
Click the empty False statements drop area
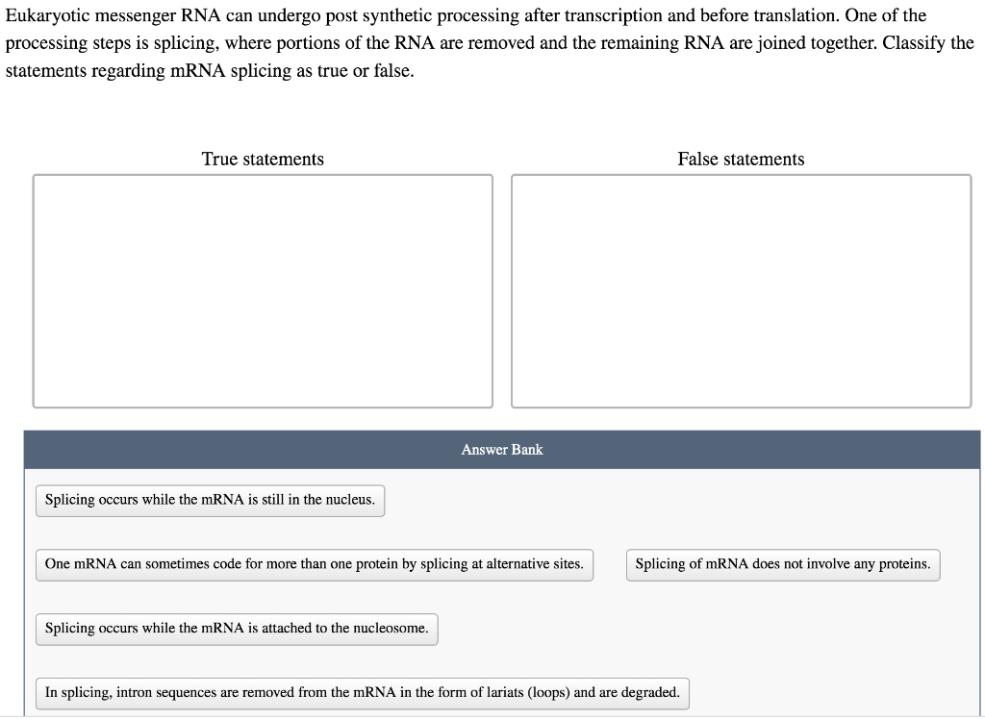741,288
